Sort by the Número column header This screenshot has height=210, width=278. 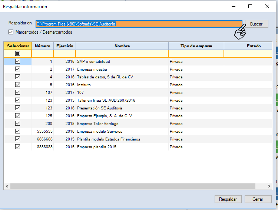pos(42,46)
